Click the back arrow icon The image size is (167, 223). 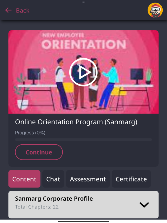pyautogui.click(x=8, y=10)
